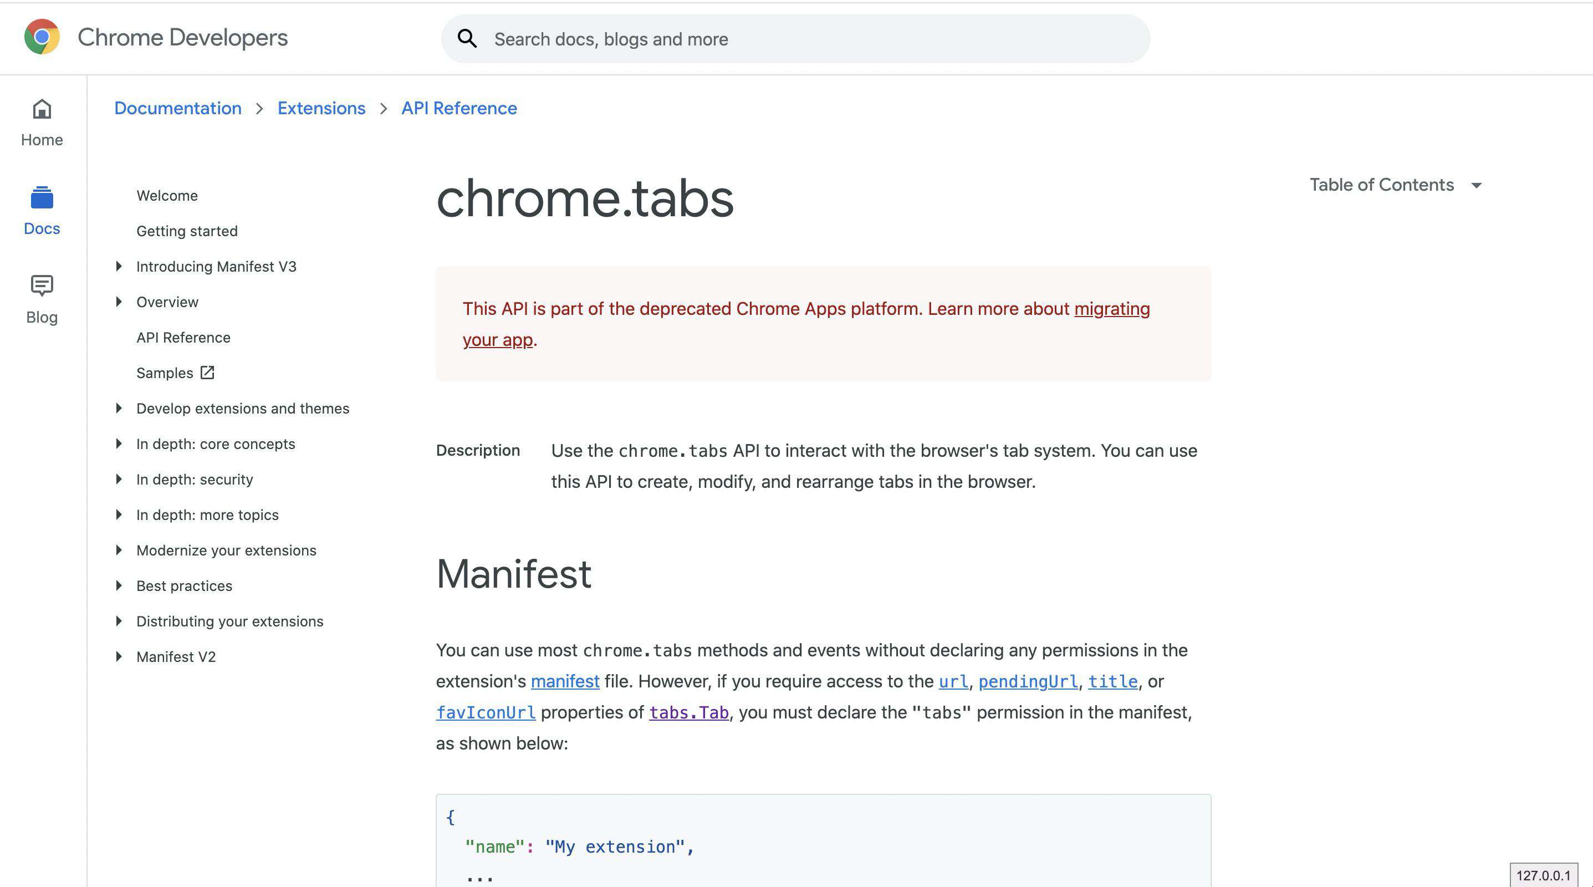Click the Chrome logo icon
The image size is (1593, 887).
point(42,37)
